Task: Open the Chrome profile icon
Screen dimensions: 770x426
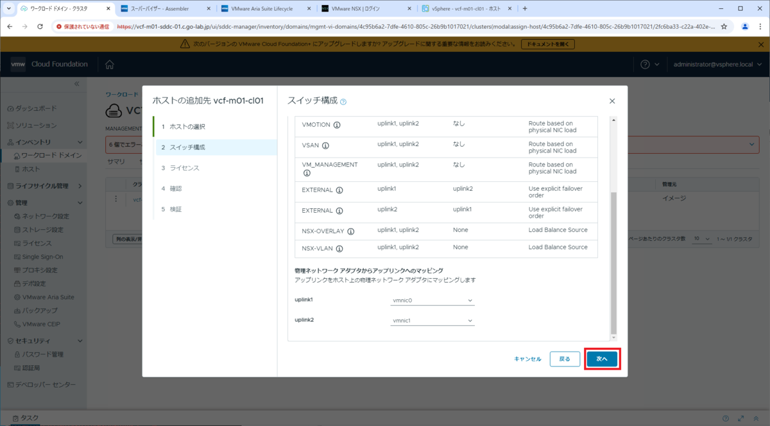Action: click(x=745, y=27)
